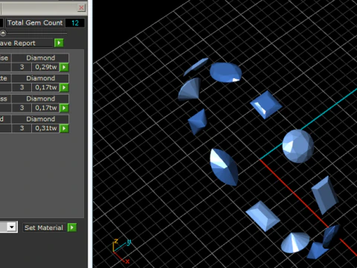
Task: Click the Total Gem Count label
Action: click(x=35, y=23)
